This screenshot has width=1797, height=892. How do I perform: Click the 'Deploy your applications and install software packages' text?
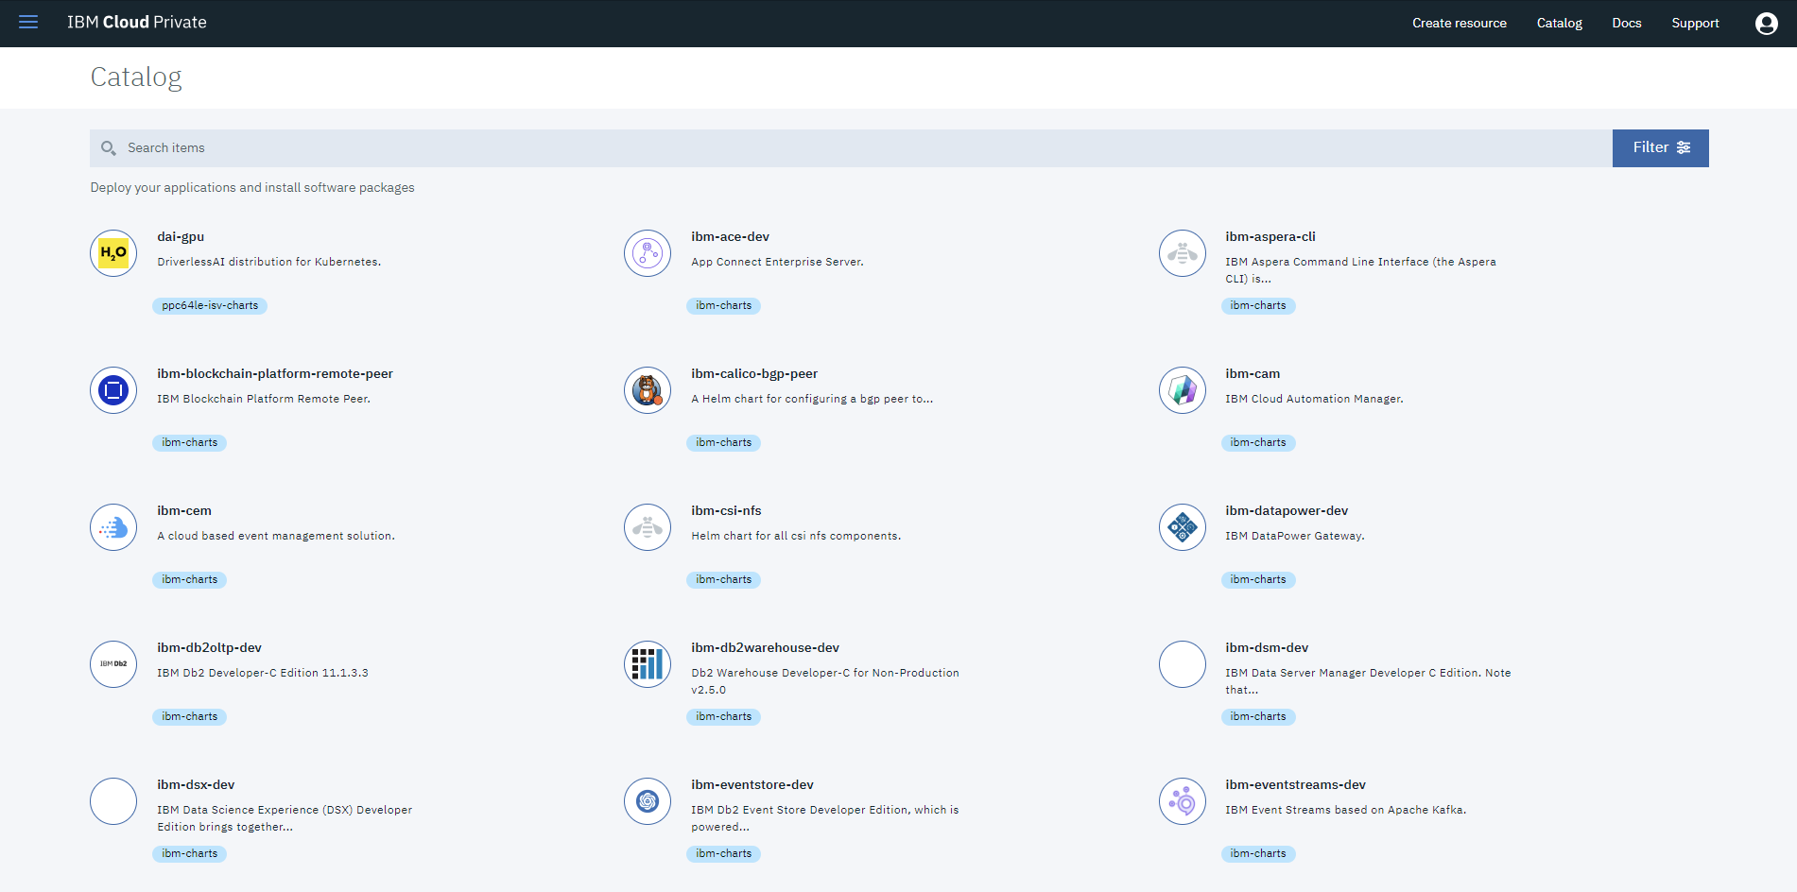(252, 188)
